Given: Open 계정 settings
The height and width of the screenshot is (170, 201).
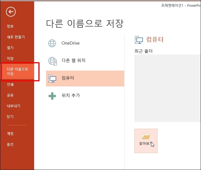Looking at the screenshot, I should [10, 134].
